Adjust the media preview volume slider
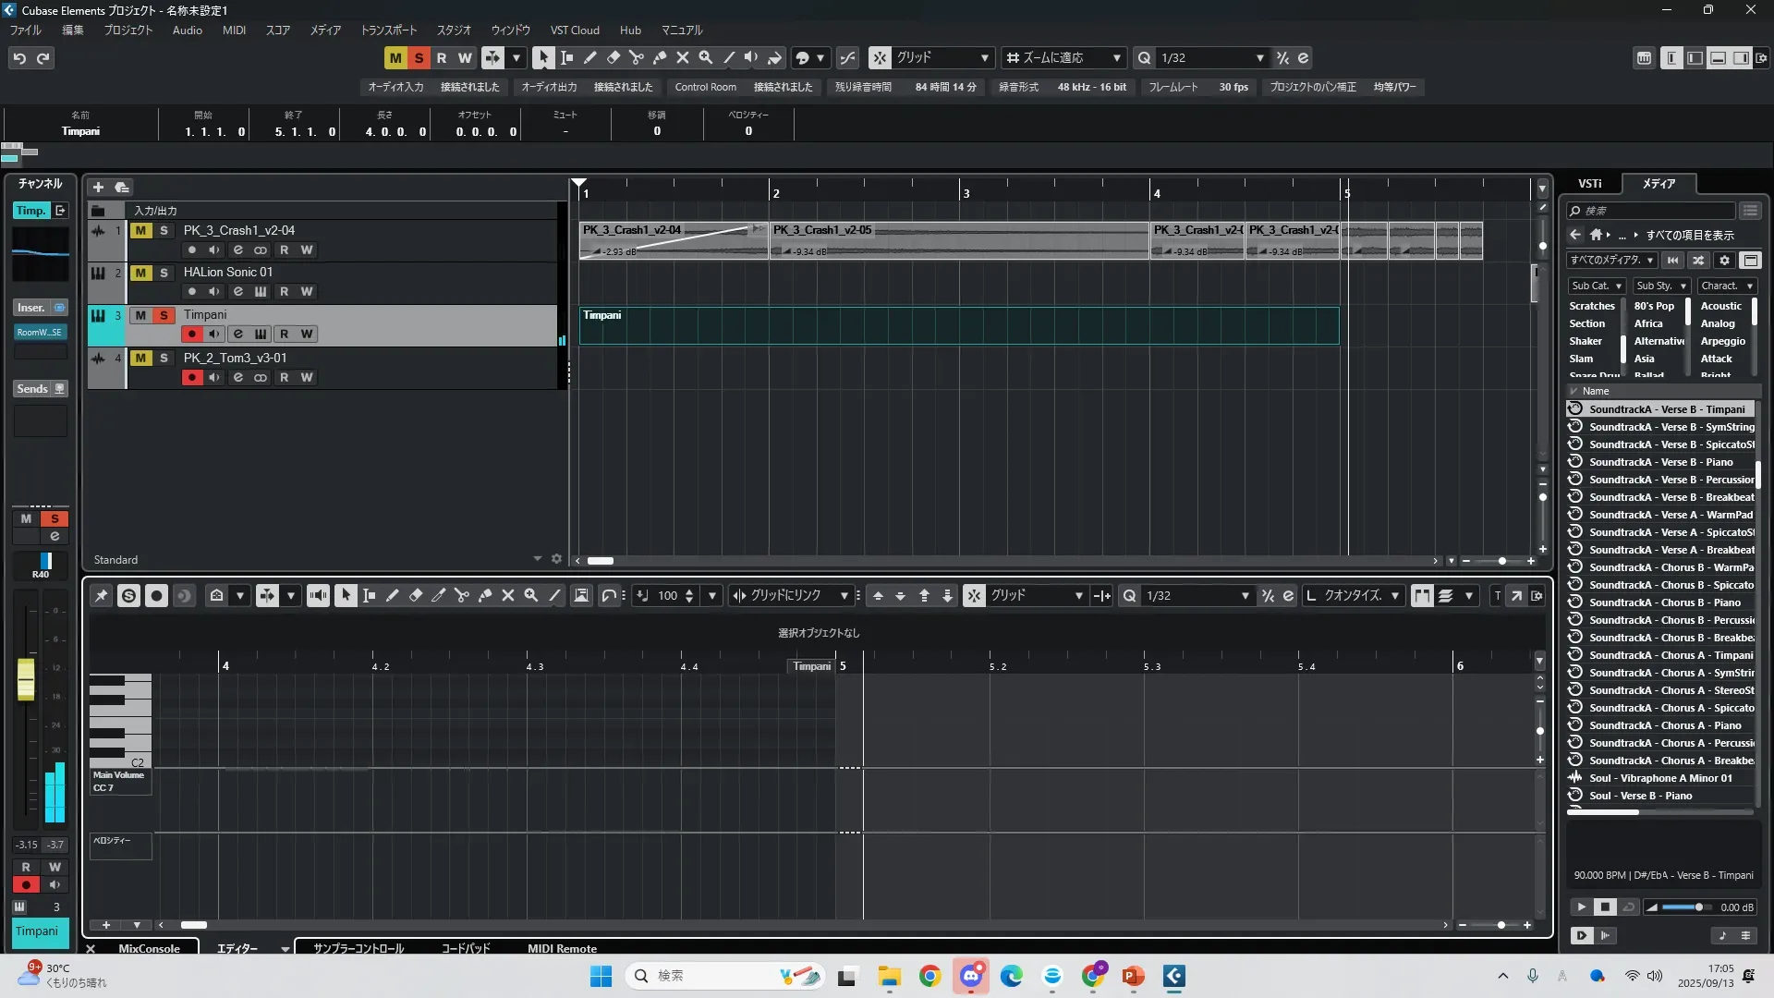Viewport: 1774px width, 998px height. (x=1697, y=907)
